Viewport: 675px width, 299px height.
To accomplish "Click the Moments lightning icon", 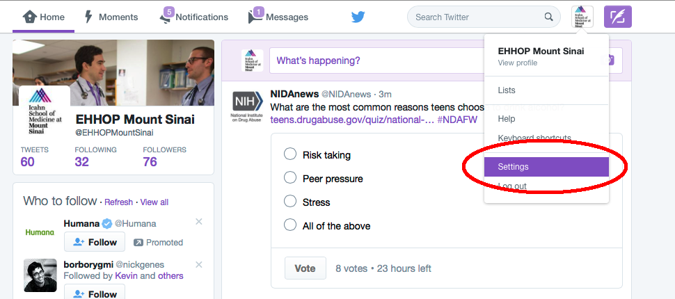I will [x=88, y=17].
